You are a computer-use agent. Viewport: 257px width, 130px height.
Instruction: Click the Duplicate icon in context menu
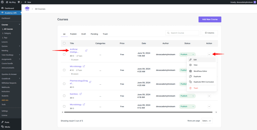coord(190,76)
